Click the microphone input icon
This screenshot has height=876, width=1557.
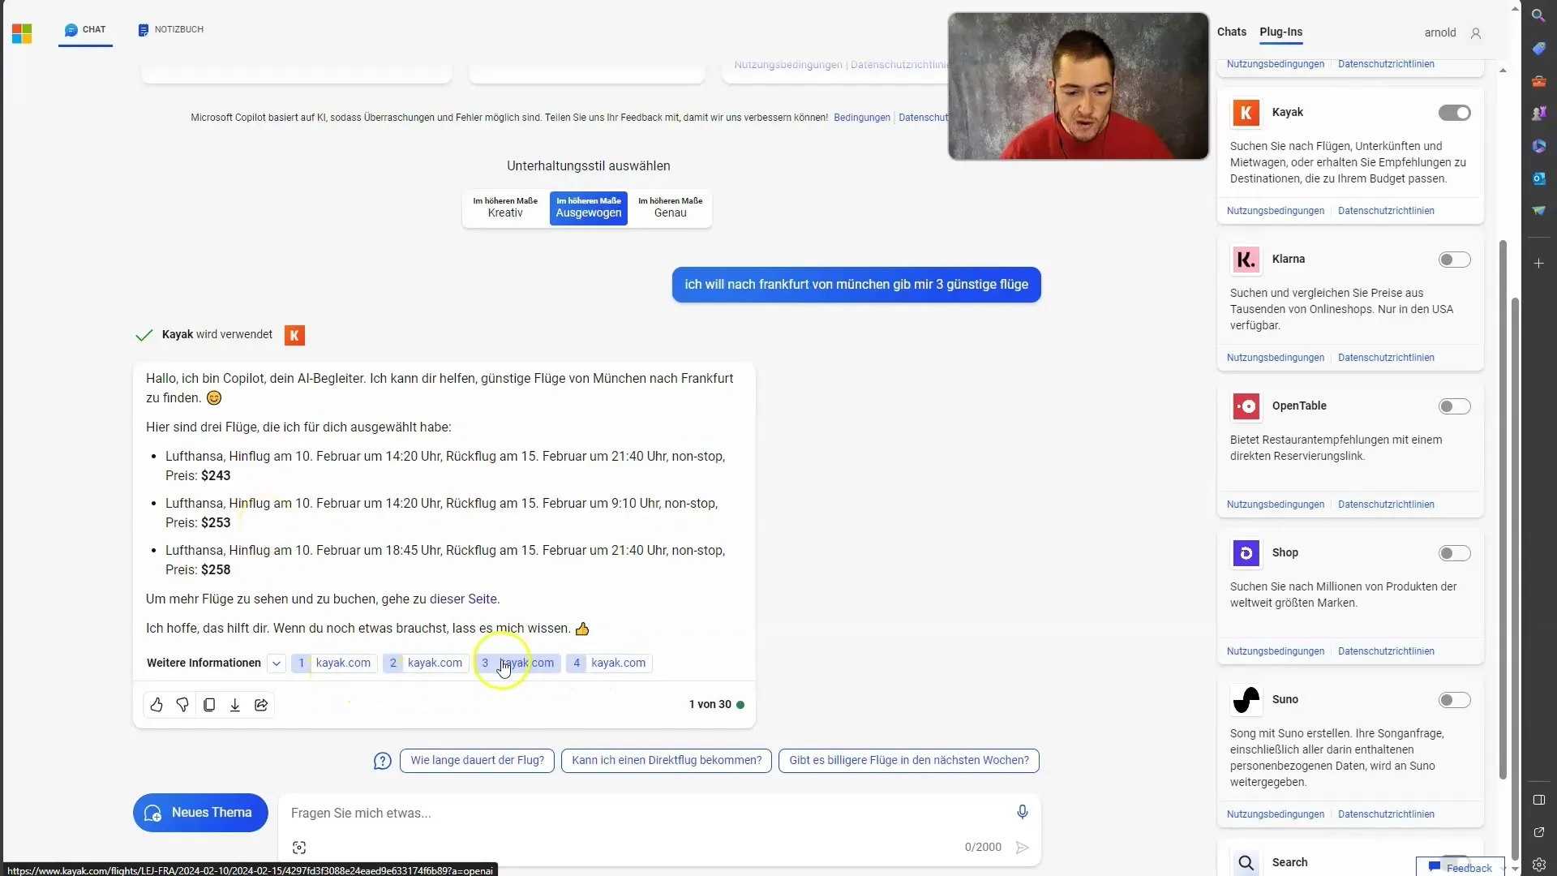[x=1023, y=812]
